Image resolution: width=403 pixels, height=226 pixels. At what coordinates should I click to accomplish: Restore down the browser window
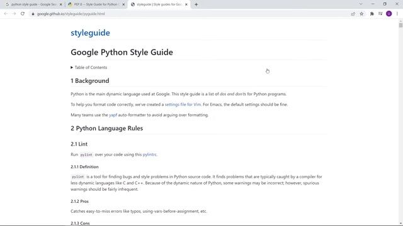(x=385, y=4)
